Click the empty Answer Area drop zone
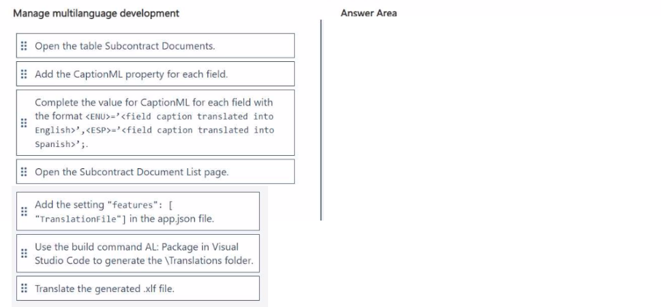 point(489,120)
